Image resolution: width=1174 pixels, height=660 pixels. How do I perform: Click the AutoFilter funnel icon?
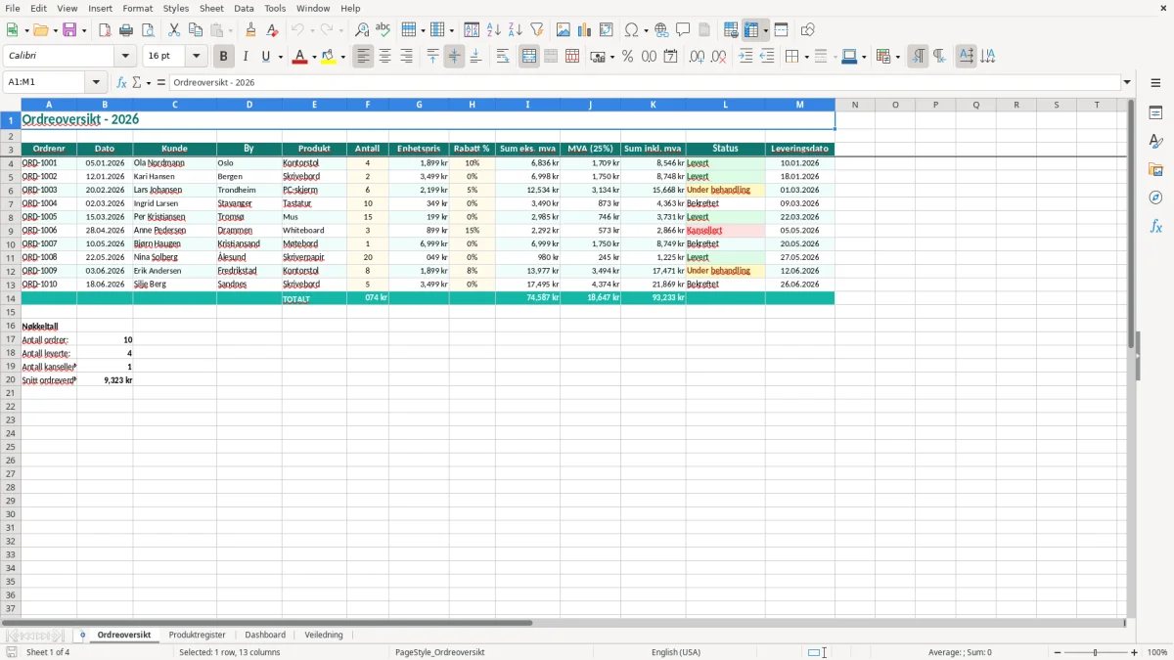537,30
